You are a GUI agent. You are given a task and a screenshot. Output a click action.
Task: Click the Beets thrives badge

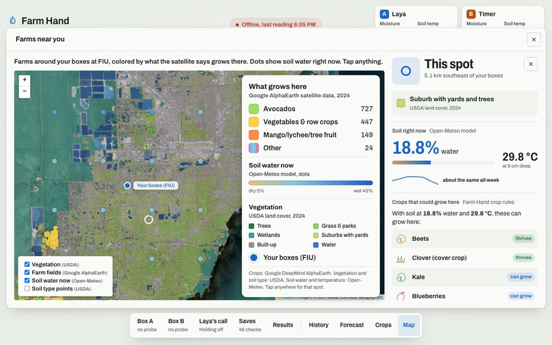tap(523, 239)
